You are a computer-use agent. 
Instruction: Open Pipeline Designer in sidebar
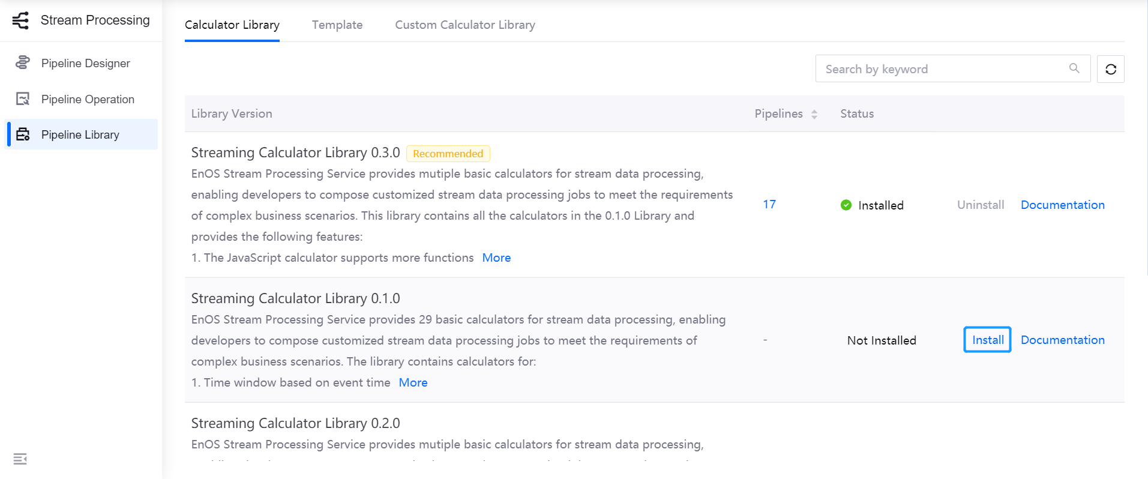pos(81,63)
